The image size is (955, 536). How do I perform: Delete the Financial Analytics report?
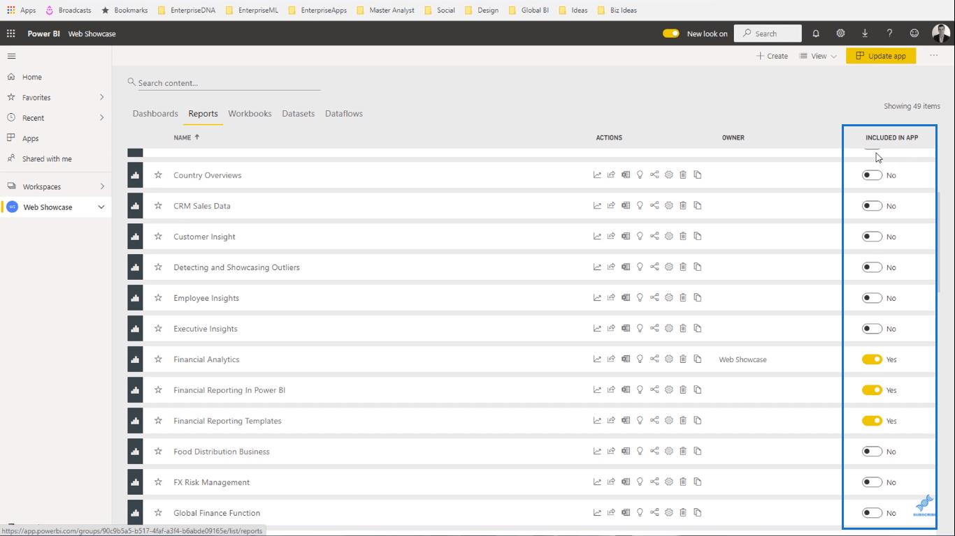point(683,359)
